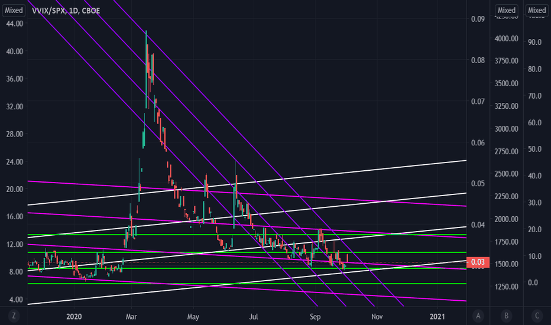Click the 2750.00 price scale label
This screenshot has width=551, height=325.
click(507, 151)
